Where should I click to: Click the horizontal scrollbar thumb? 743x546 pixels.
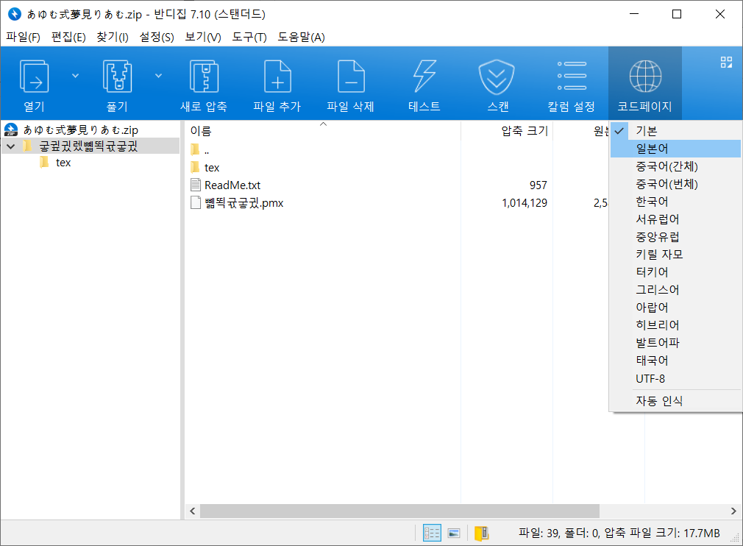(x=399, y=511)
